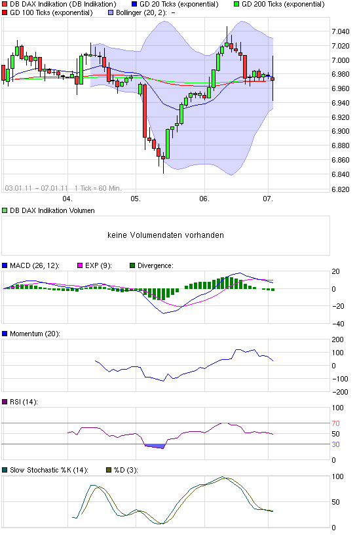The image size is (357, 542).
Task: Click the 7.040 price axis value
Action: [x=341, y=32]
